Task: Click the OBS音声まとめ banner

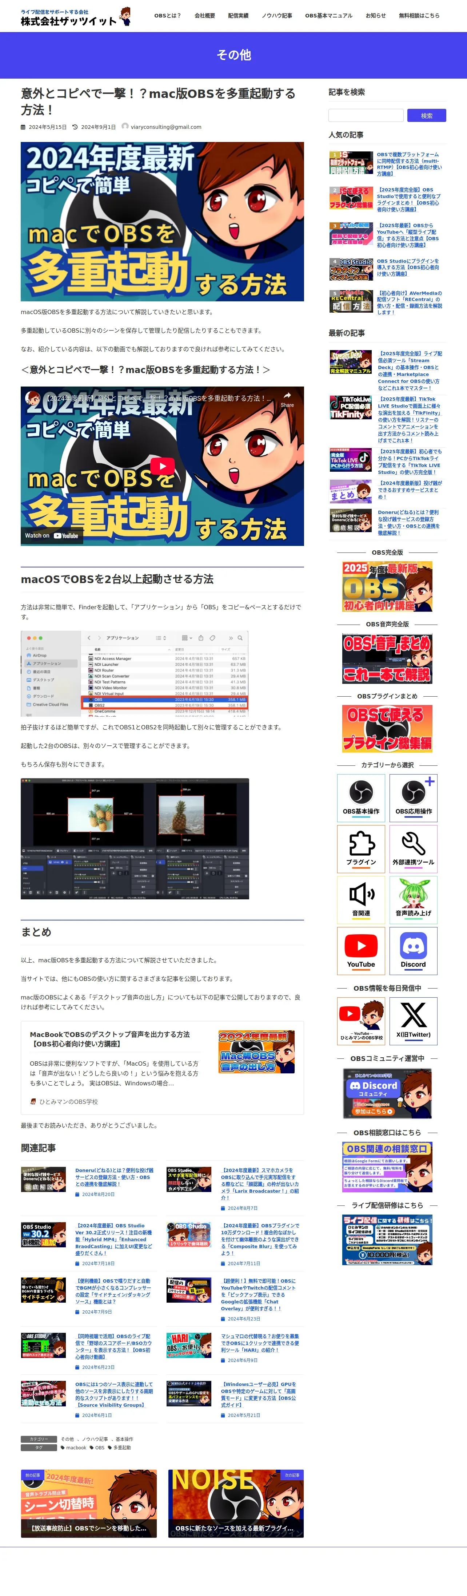Action: pos(387,658)
